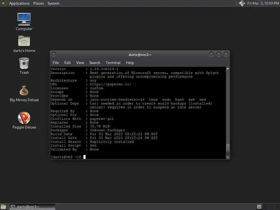Click the netcat optional dependency line

[145, 107]
